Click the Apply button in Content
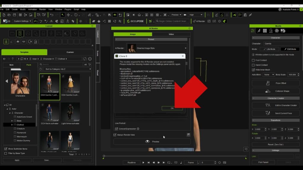 click(17, 160)
